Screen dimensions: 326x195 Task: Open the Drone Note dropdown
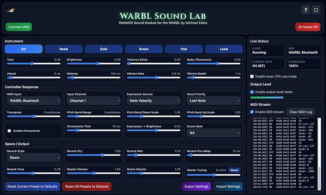(214, 133)
